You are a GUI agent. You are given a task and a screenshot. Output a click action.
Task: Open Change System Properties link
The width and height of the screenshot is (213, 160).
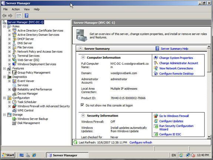point(176,58)
